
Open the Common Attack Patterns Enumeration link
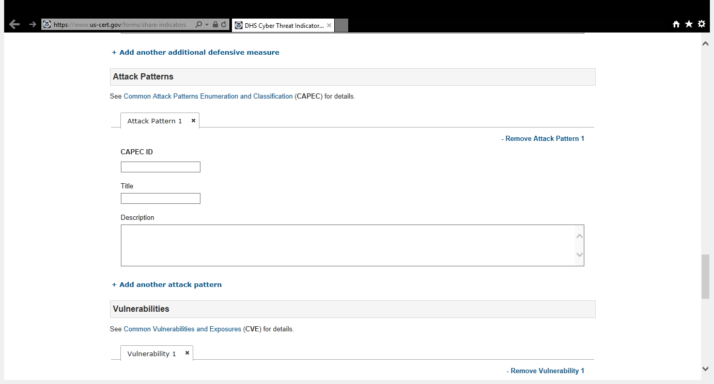tap(208, 97)
